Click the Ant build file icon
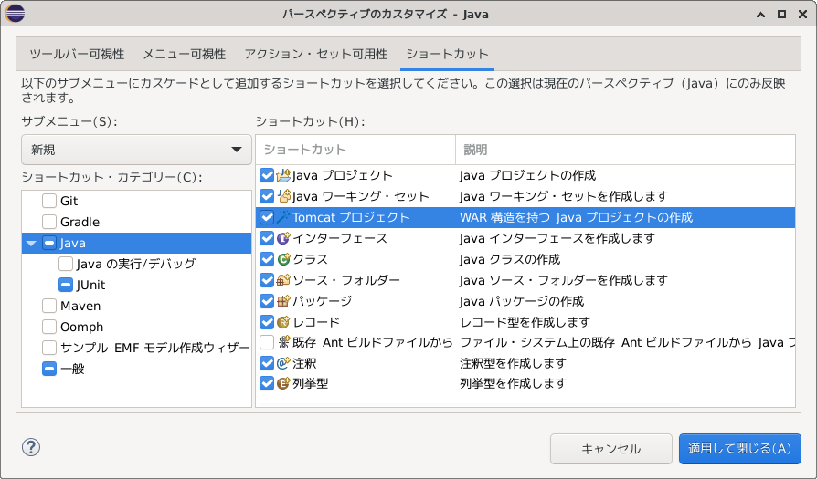 [283, 342]
